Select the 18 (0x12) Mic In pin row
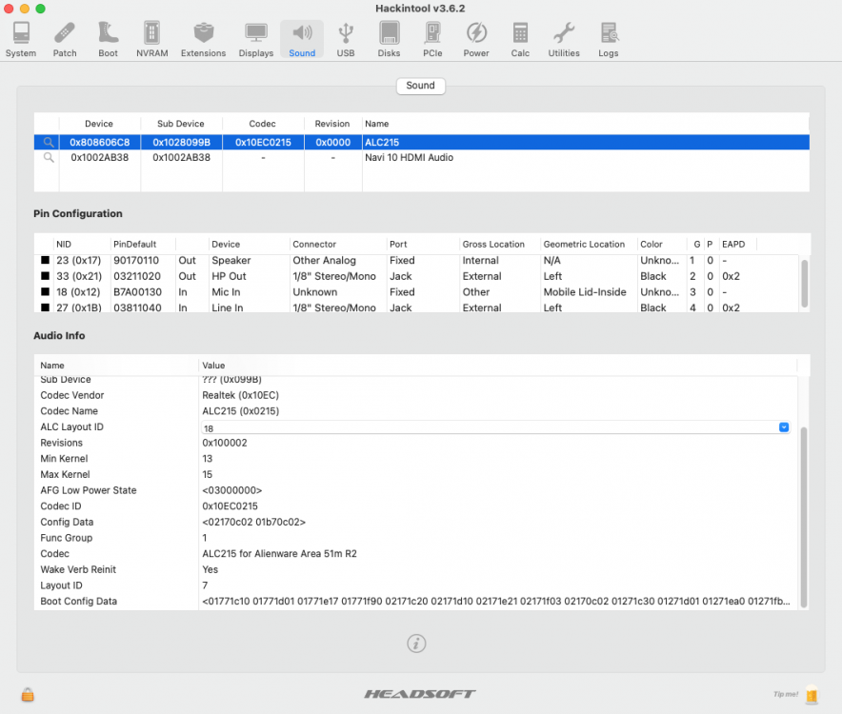The width and height of the screenshot is (842, 714). 416,292
